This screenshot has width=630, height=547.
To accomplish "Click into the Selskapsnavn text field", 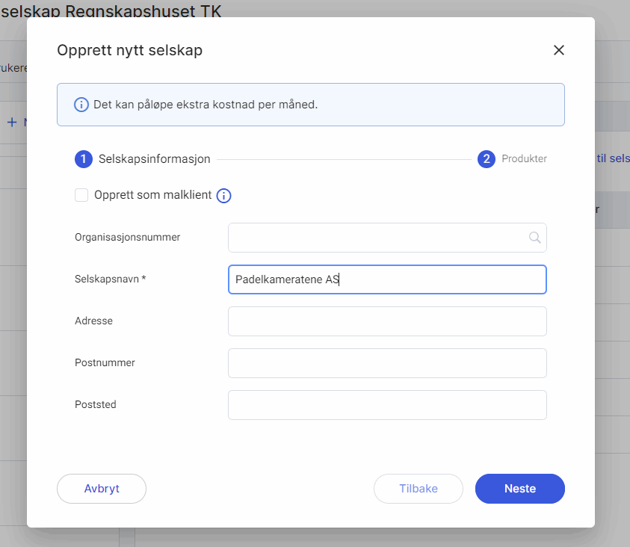I will (x=387, y=279).
